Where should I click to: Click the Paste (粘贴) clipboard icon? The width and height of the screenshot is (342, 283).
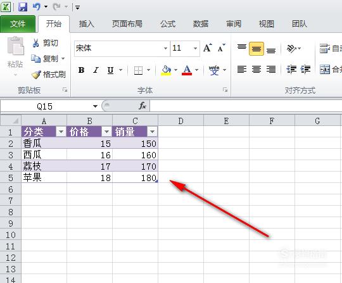(x=15, y=46)
